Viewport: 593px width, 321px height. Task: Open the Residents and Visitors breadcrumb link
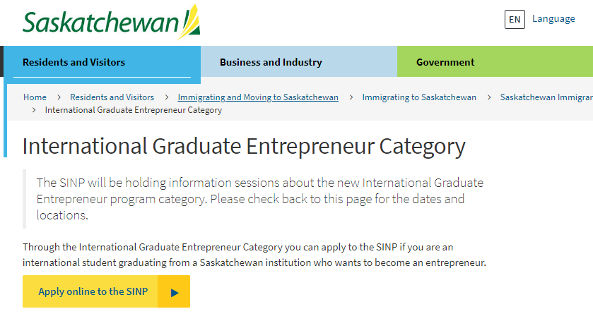coord(112,97)
